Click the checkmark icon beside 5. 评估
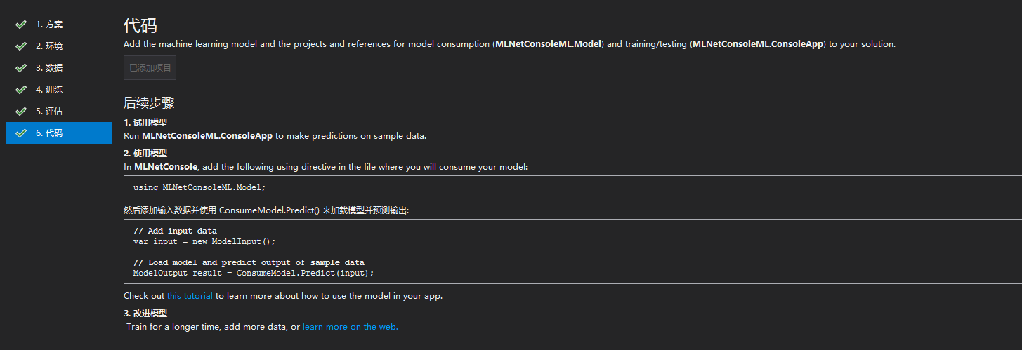Image resolution: width=1022 pixels, height=350 pixels. (x=21, y=112)
